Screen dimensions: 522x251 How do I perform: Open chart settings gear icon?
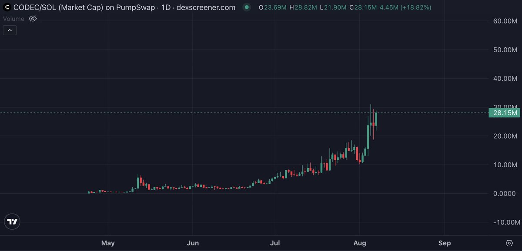click(x=509, y=243)
